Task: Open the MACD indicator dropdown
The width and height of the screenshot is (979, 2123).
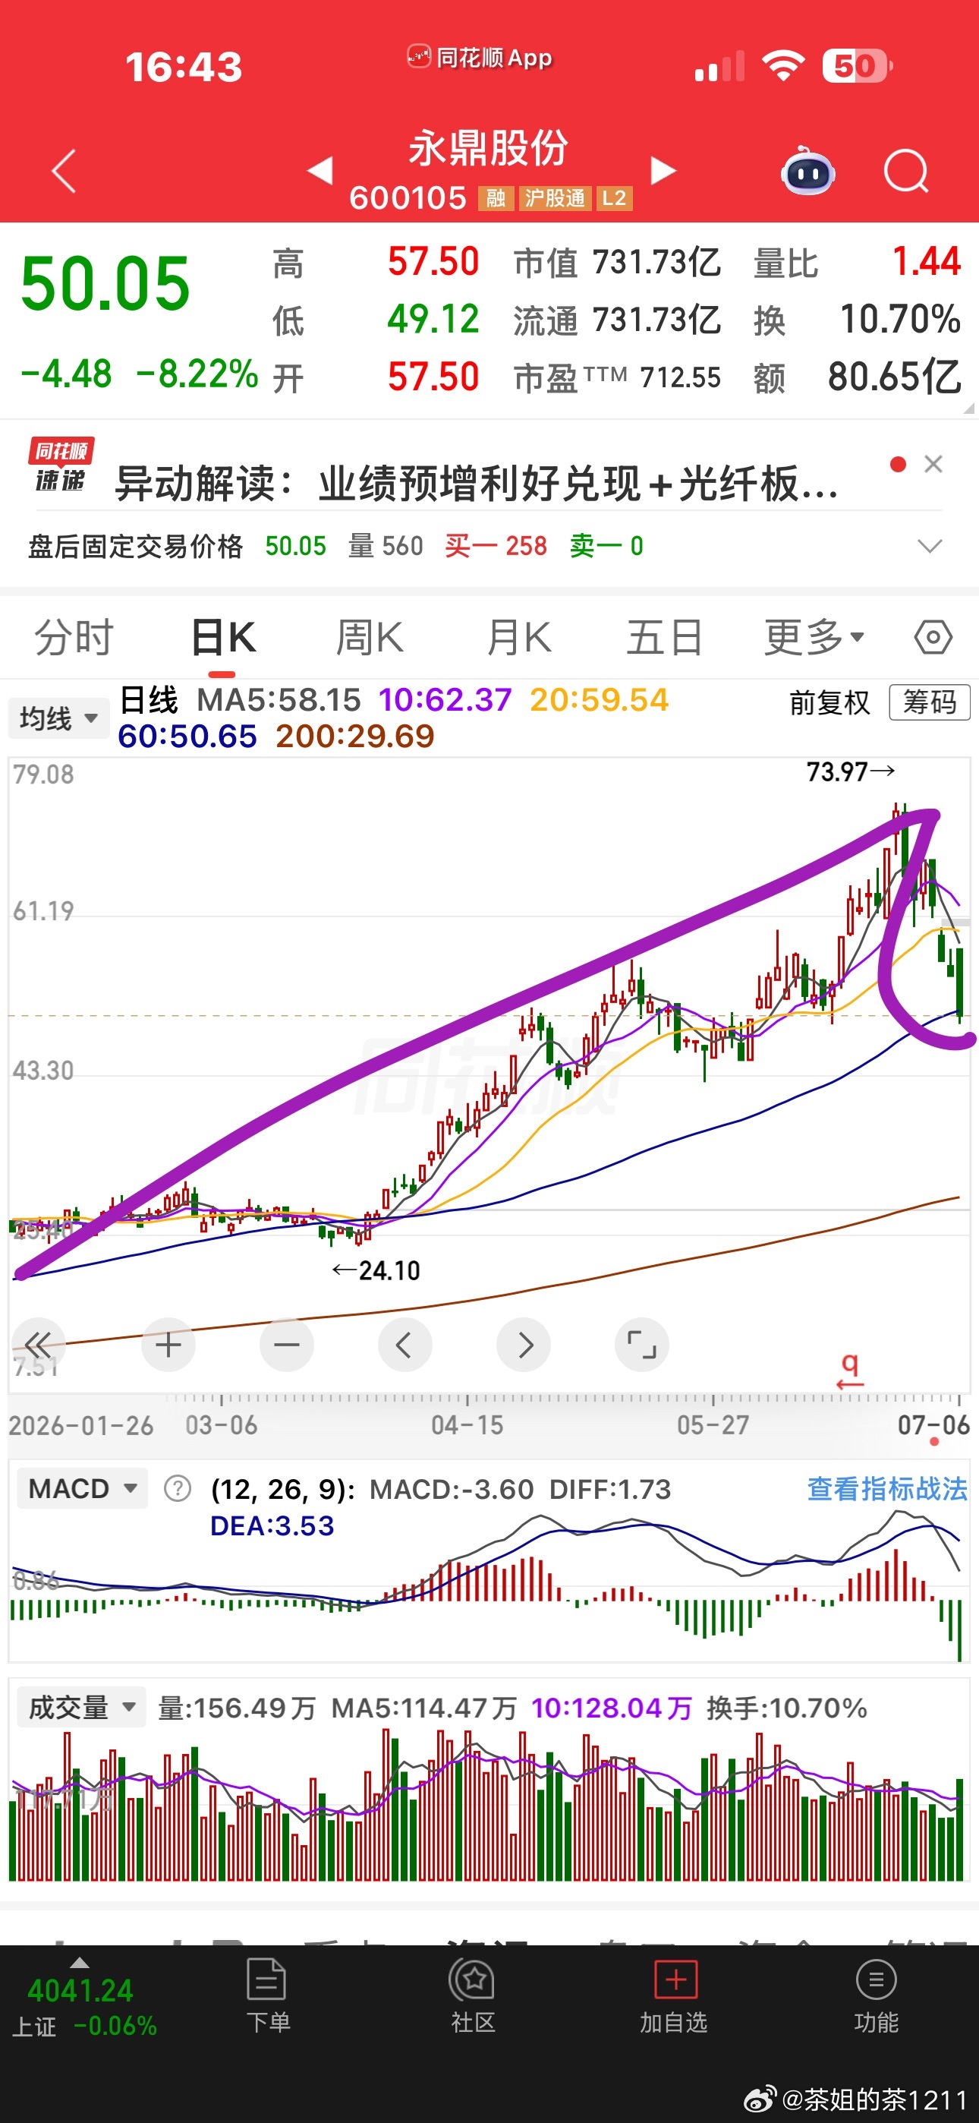Action: [83, 1488]
